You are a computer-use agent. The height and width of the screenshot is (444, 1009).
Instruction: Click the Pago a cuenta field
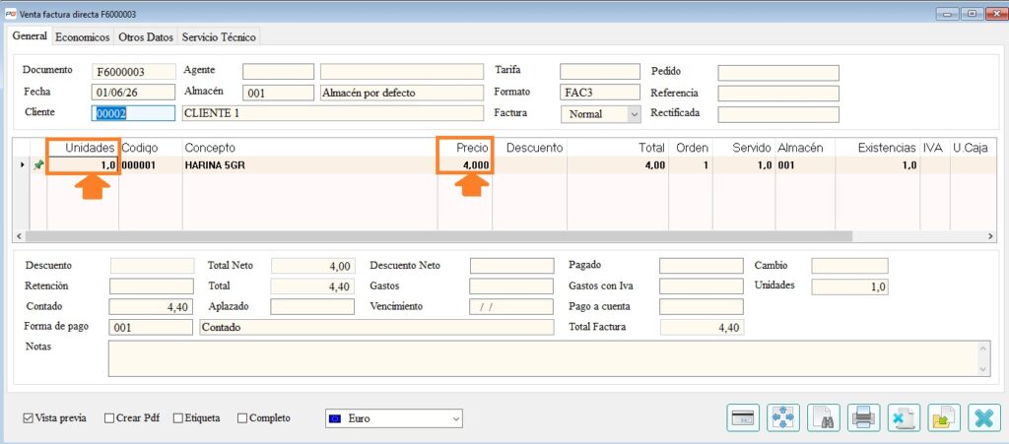702,306
